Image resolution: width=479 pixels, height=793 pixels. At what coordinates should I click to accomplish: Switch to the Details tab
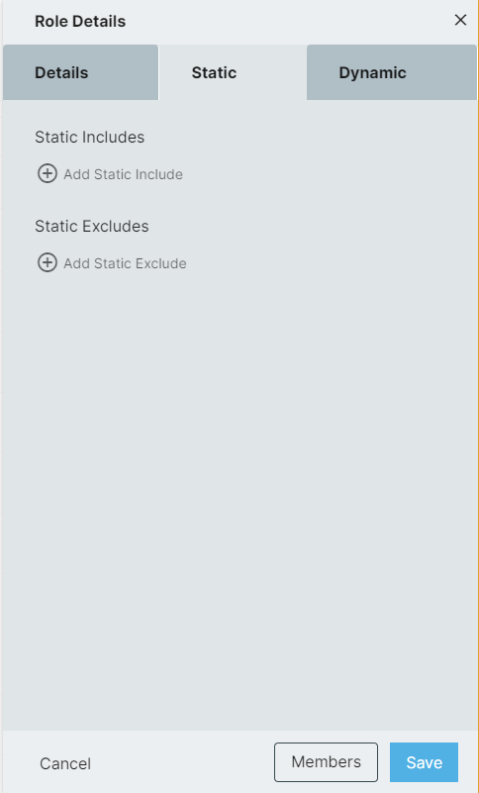pos(80,72)
